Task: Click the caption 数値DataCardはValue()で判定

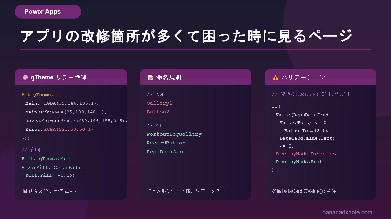Action: pyautogui.click(x=305, y=191)
